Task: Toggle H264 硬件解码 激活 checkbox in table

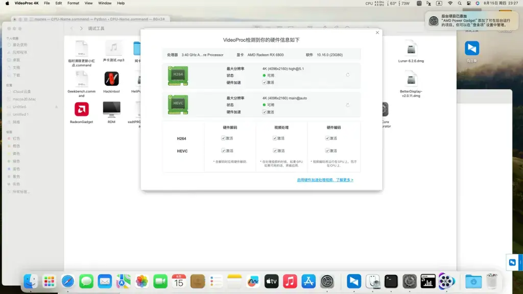Action: 223,138
